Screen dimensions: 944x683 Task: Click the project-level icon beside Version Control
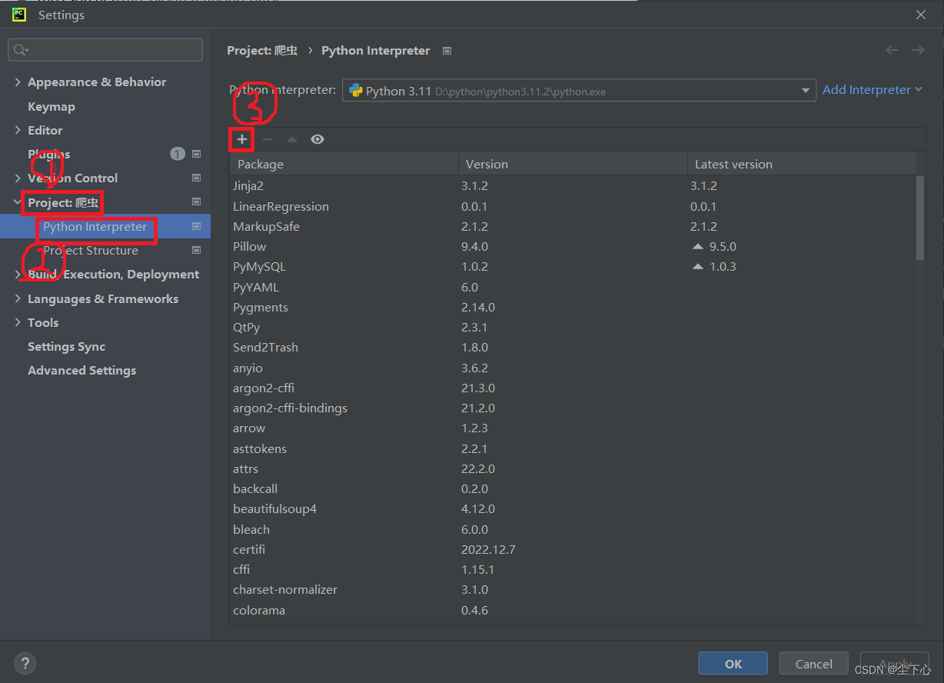tap(196, 178)
